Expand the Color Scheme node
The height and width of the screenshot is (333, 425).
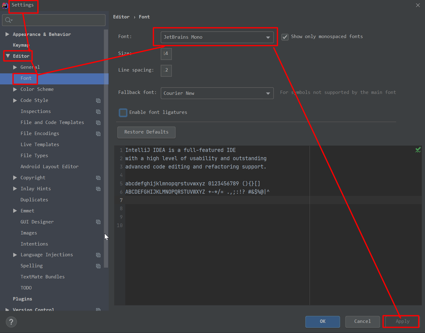15,89
